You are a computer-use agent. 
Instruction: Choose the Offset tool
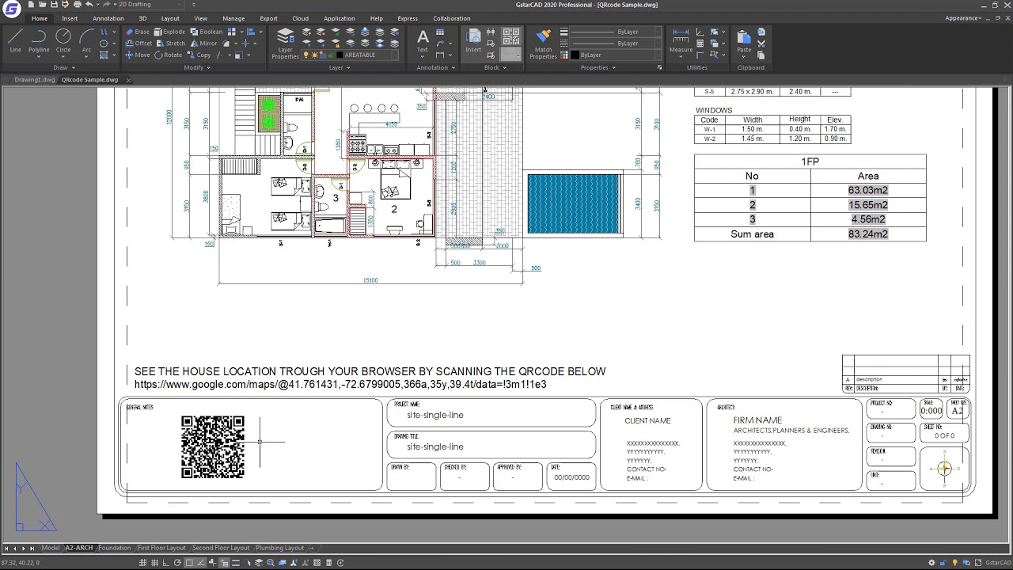click(x=138, y=44)
